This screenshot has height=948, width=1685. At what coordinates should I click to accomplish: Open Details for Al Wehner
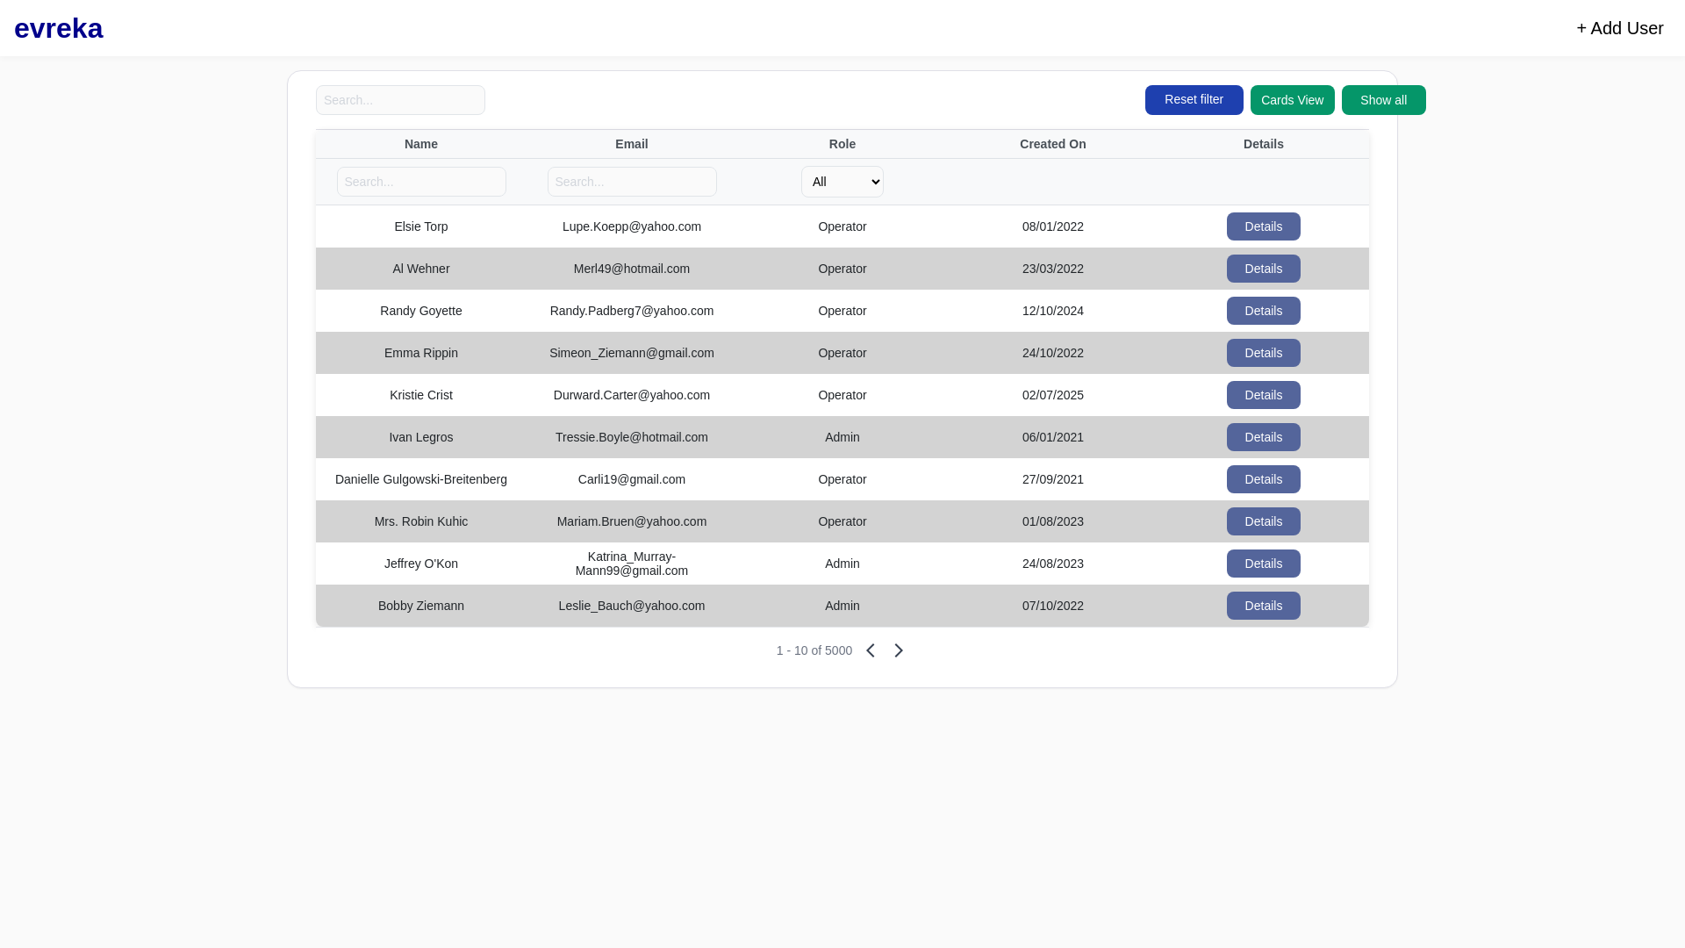click(1263, 269)
